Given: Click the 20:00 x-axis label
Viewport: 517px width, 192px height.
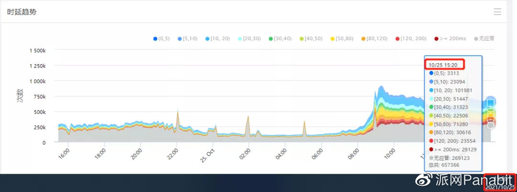Looking at the screenshot, I should [x=136, y=154].
